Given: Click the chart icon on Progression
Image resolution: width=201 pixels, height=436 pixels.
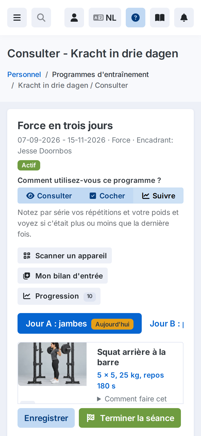Looking at the screenshot, I should [27, 296].
